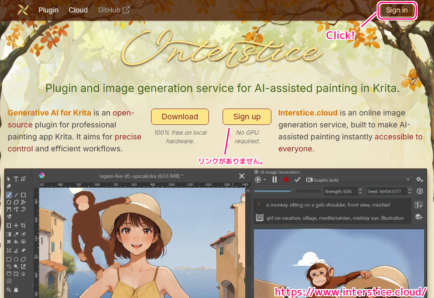Screen dimensions: 434x298
Task: Click the add layer region icon
Action: tap(419, 217)
